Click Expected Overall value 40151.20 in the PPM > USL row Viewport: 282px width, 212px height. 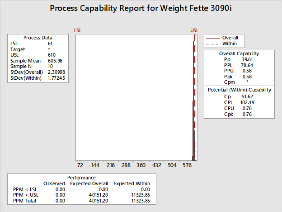coord(99,195)
